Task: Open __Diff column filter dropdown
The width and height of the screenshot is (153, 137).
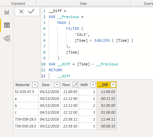Action: 113,85
